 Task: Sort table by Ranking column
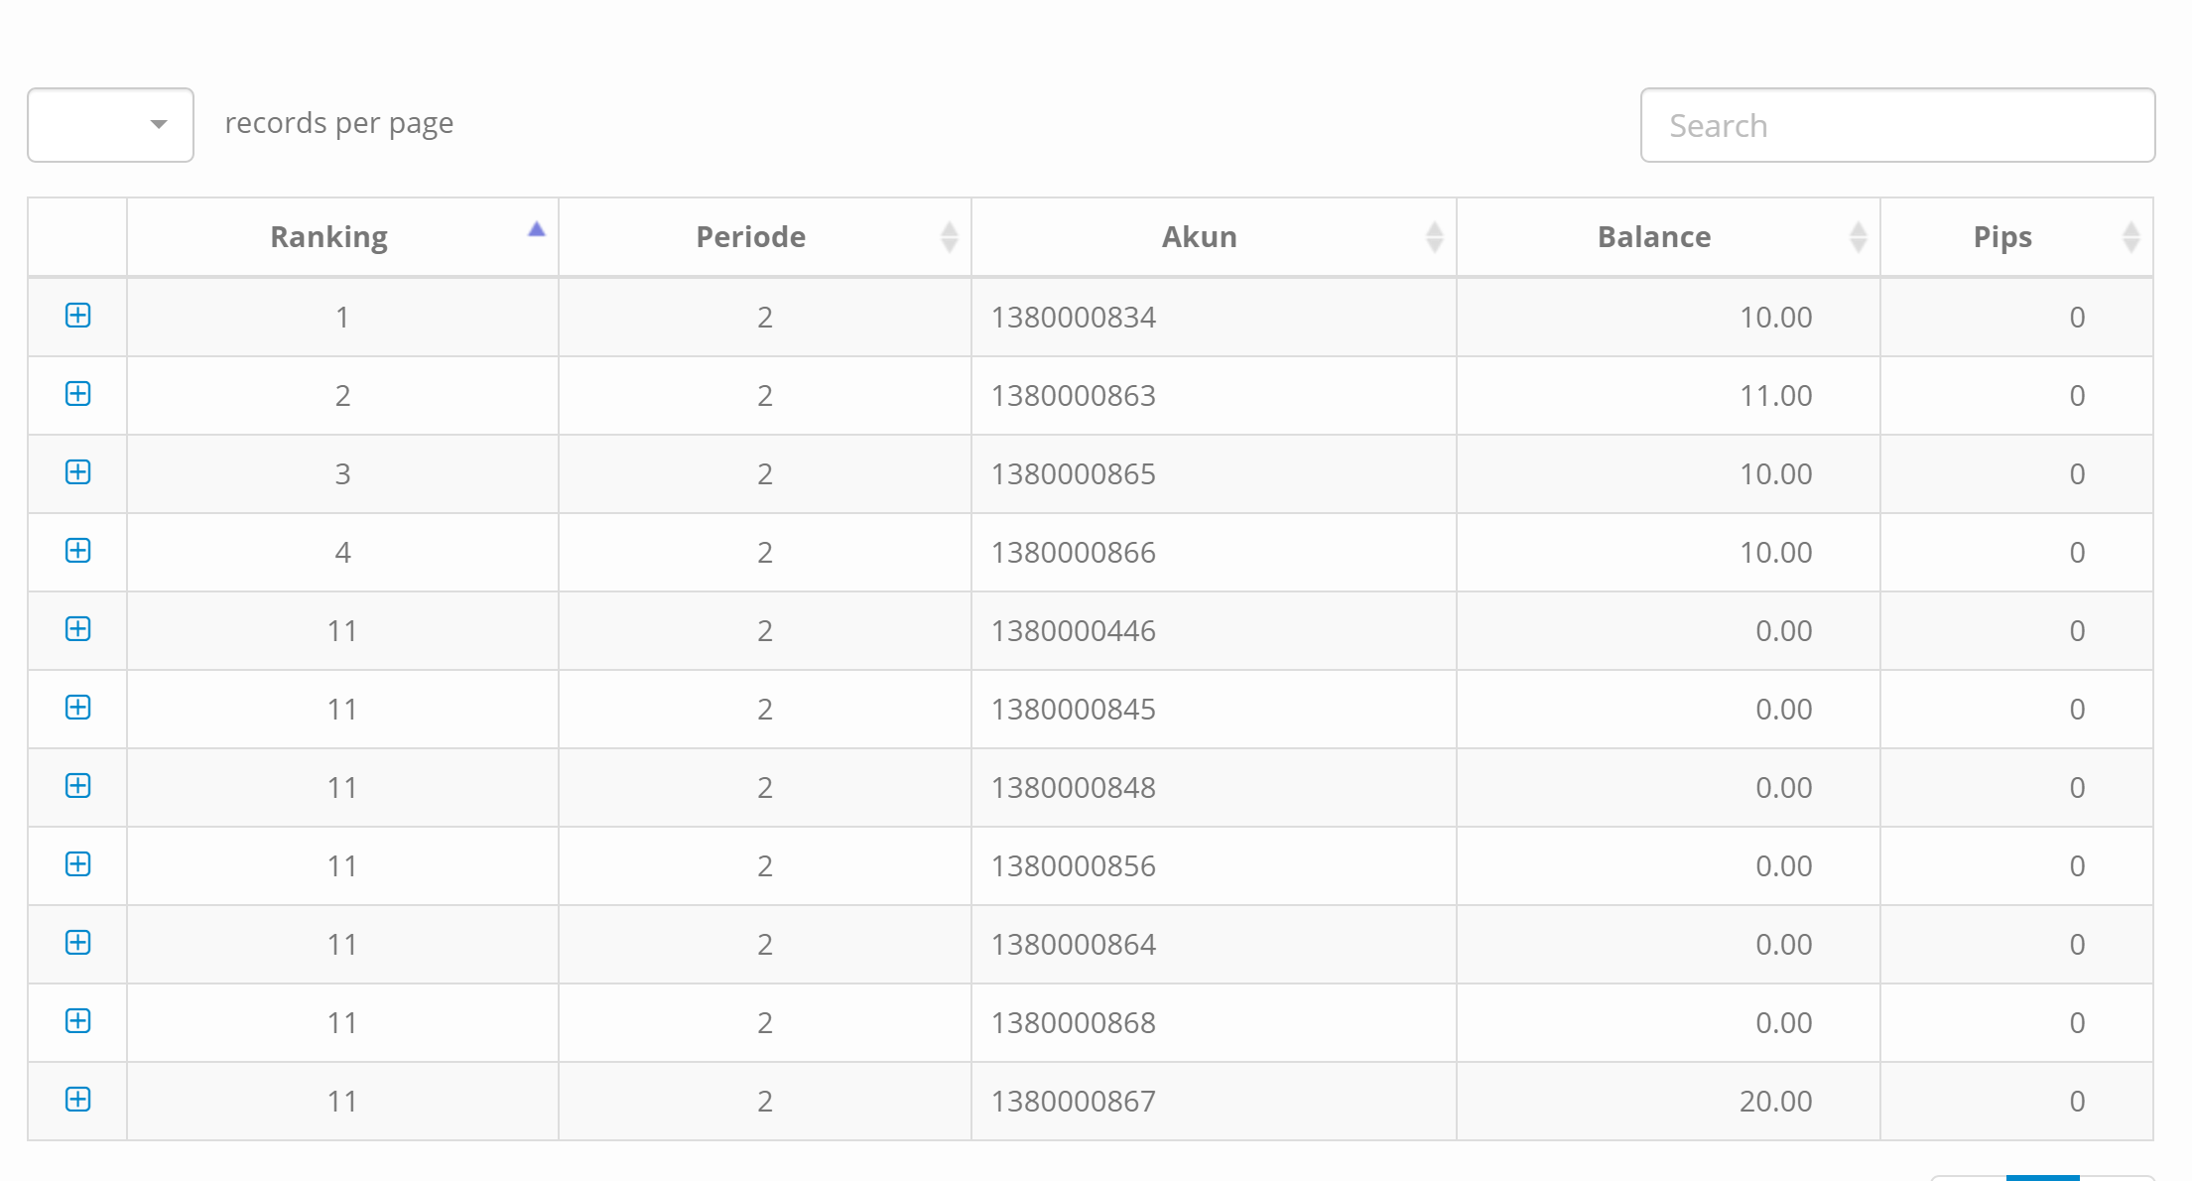[x=328, y=237]
